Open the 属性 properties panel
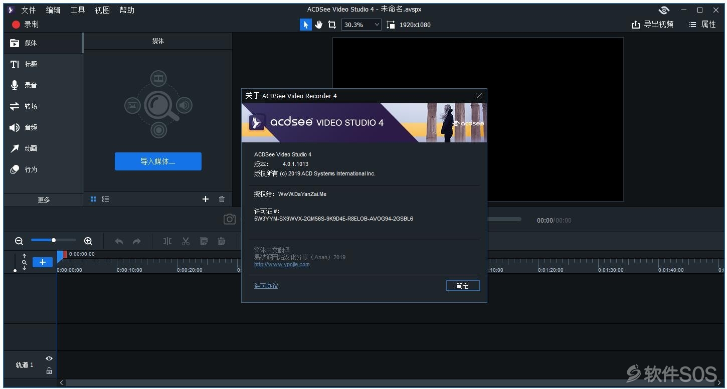Screen dimensions: 727x389 point(702,24)
